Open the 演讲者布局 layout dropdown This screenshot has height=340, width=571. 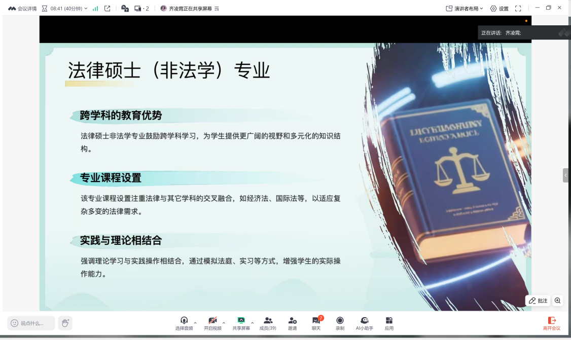click(x=465, y=9)
